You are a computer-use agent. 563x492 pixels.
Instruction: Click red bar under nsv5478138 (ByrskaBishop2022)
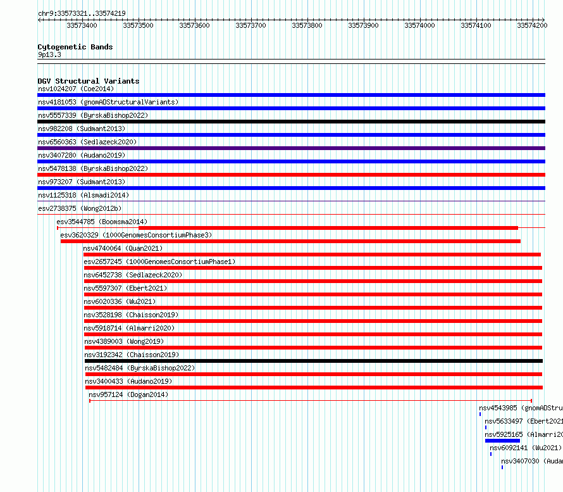(x=291, y=175)
